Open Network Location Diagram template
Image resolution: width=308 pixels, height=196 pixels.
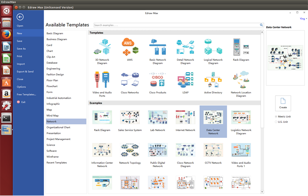point(241,84)
